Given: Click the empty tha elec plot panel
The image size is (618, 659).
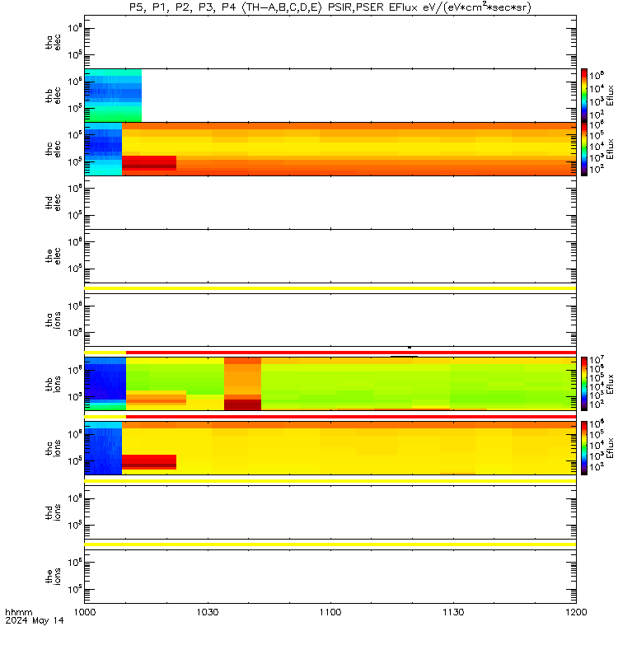Looking at the screenshot, I should point(330,42).
